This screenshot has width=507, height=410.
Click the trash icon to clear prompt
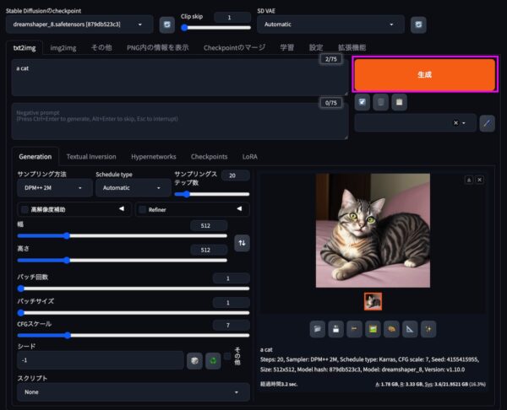click(381, 102)
